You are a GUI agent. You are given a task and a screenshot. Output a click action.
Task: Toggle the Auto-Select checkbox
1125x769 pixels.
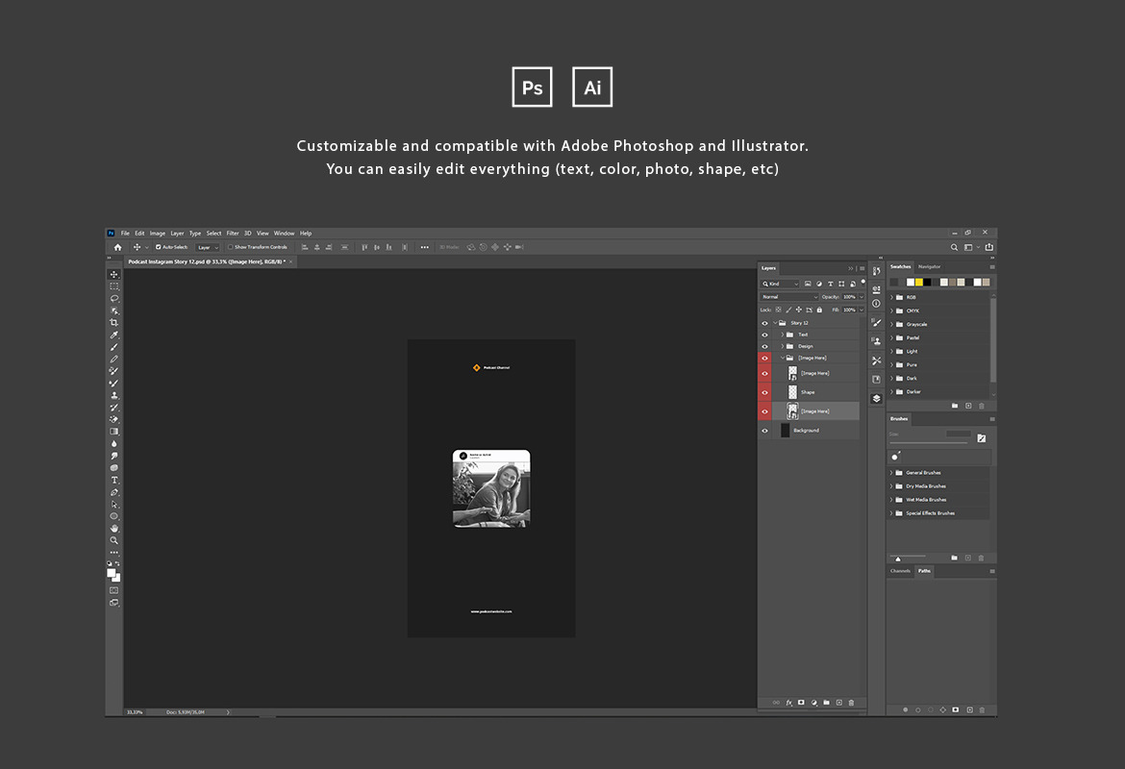(159, 247)
